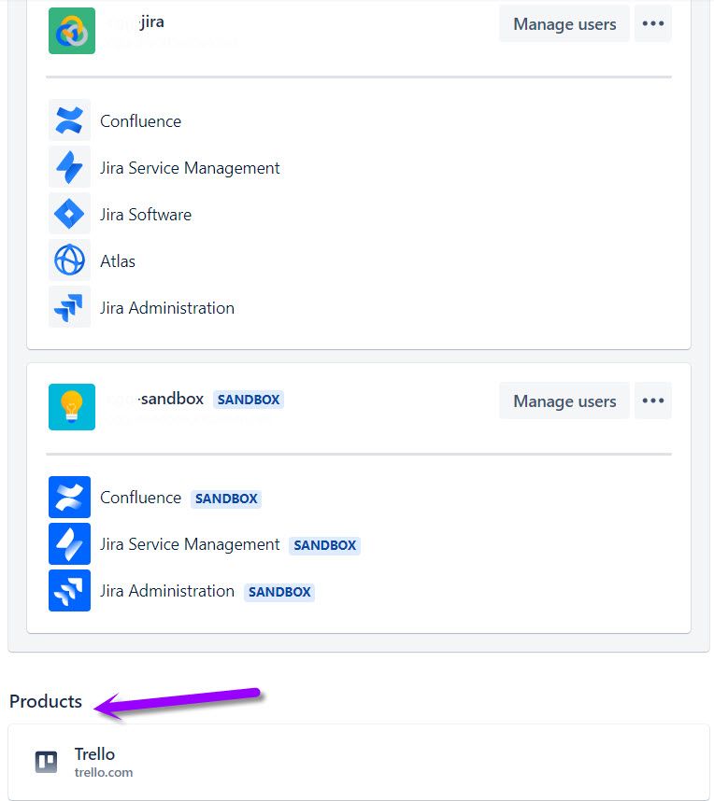This screenshot has width=714, height=801.
Task: Open the sandbox Jira Administration link
Action: [x=167, y=591]
